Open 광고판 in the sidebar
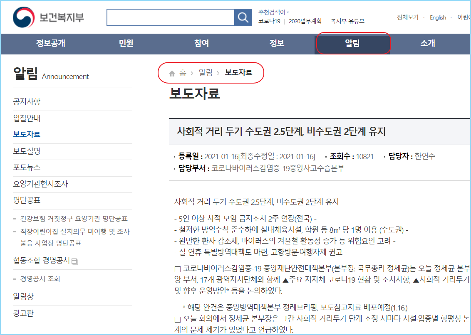The height and width of the screenshot is (335, 471). 23,313
